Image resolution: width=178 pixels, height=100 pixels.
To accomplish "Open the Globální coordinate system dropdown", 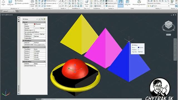I will click(100, 6).
